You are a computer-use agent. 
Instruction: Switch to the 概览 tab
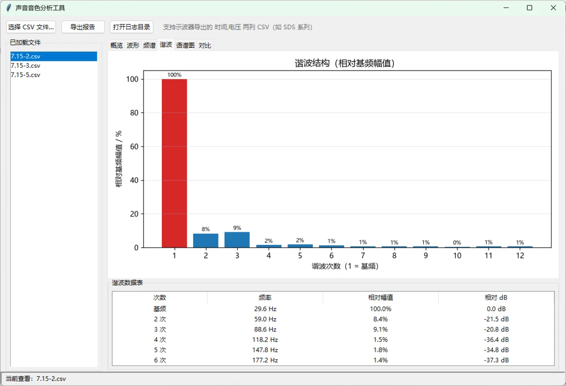pyautogui.click(x=116, y=45)
